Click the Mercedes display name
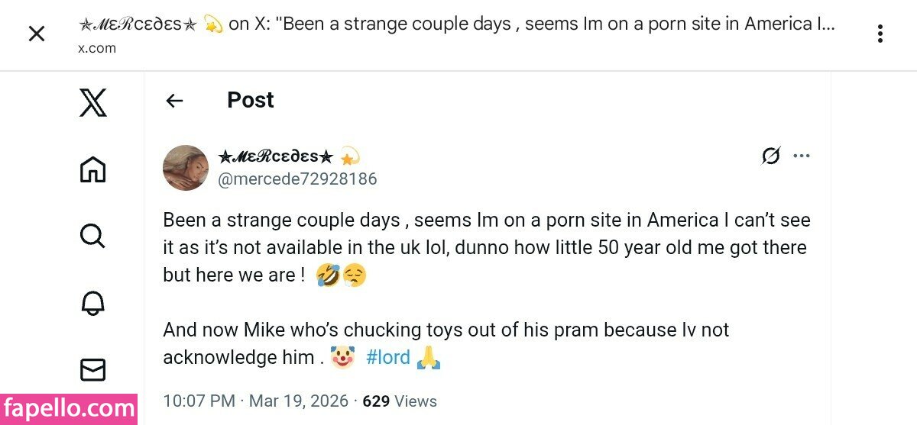This screenshot has width=917, height=425. (x=276, y=156)
